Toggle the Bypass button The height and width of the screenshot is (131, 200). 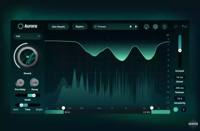[79, 26]
